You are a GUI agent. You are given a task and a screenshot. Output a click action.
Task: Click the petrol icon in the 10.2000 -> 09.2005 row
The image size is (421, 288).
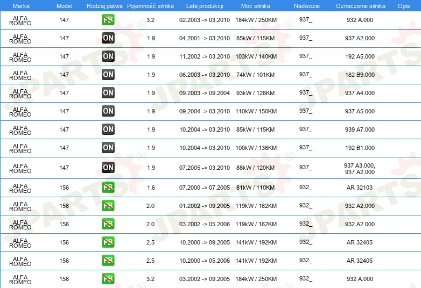click(108, 242)
